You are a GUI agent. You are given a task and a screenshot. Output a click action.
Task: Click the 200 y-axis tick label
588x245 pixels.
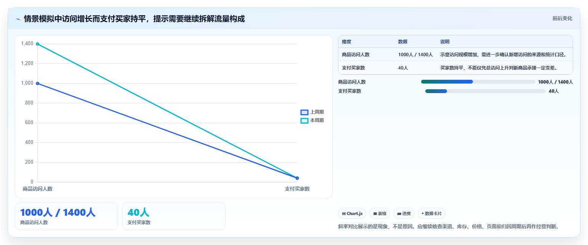tap(29, 162)
